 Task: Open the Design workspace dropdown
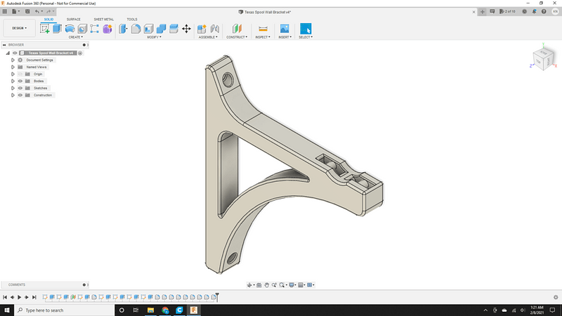[x=20, y=28]
